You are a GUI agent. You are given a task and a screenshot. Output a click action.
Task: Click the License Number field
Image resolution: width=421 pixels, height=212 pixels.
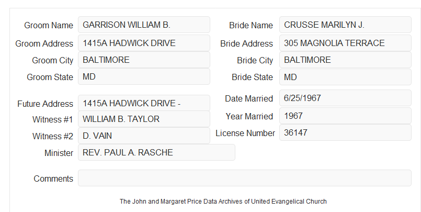345,132
